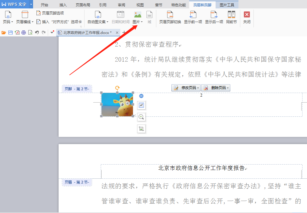The height and width of the screenshot is (213, 307).
Task: Switch using 页眉页脚切换 icon
Action: (170, 15)
